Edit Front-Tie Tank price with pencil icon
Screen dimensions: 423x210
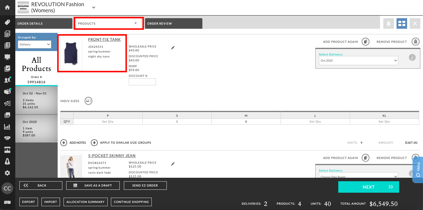tap(173, 48)
